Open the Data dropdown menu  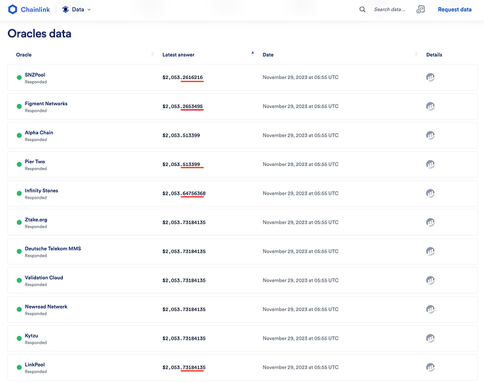[x=77, y=10]
